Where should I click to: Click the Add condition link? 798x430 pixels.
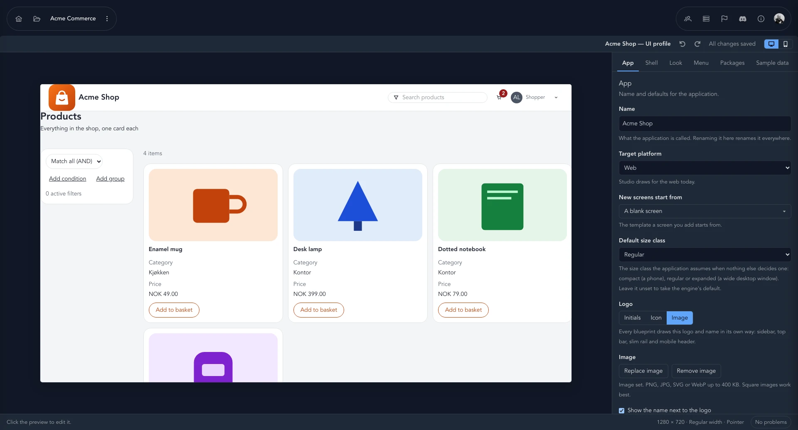67,179
